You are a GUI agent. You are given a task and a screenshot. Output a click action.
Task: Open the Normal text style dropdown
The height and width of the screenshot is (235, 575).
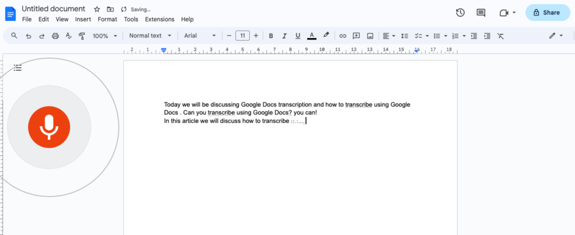tap(150, 36)
